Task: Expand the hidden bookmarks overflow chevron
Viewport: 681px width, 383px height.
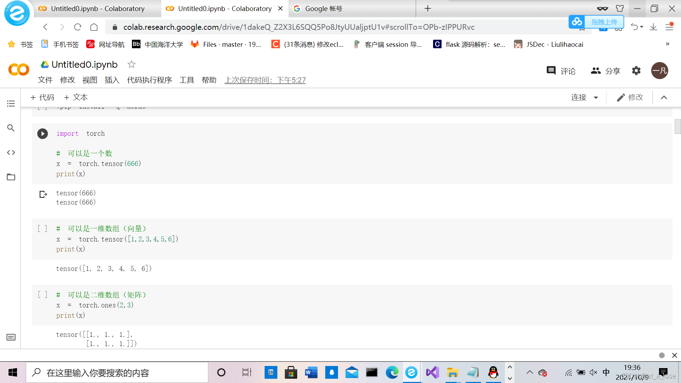Action: [668, 44]
